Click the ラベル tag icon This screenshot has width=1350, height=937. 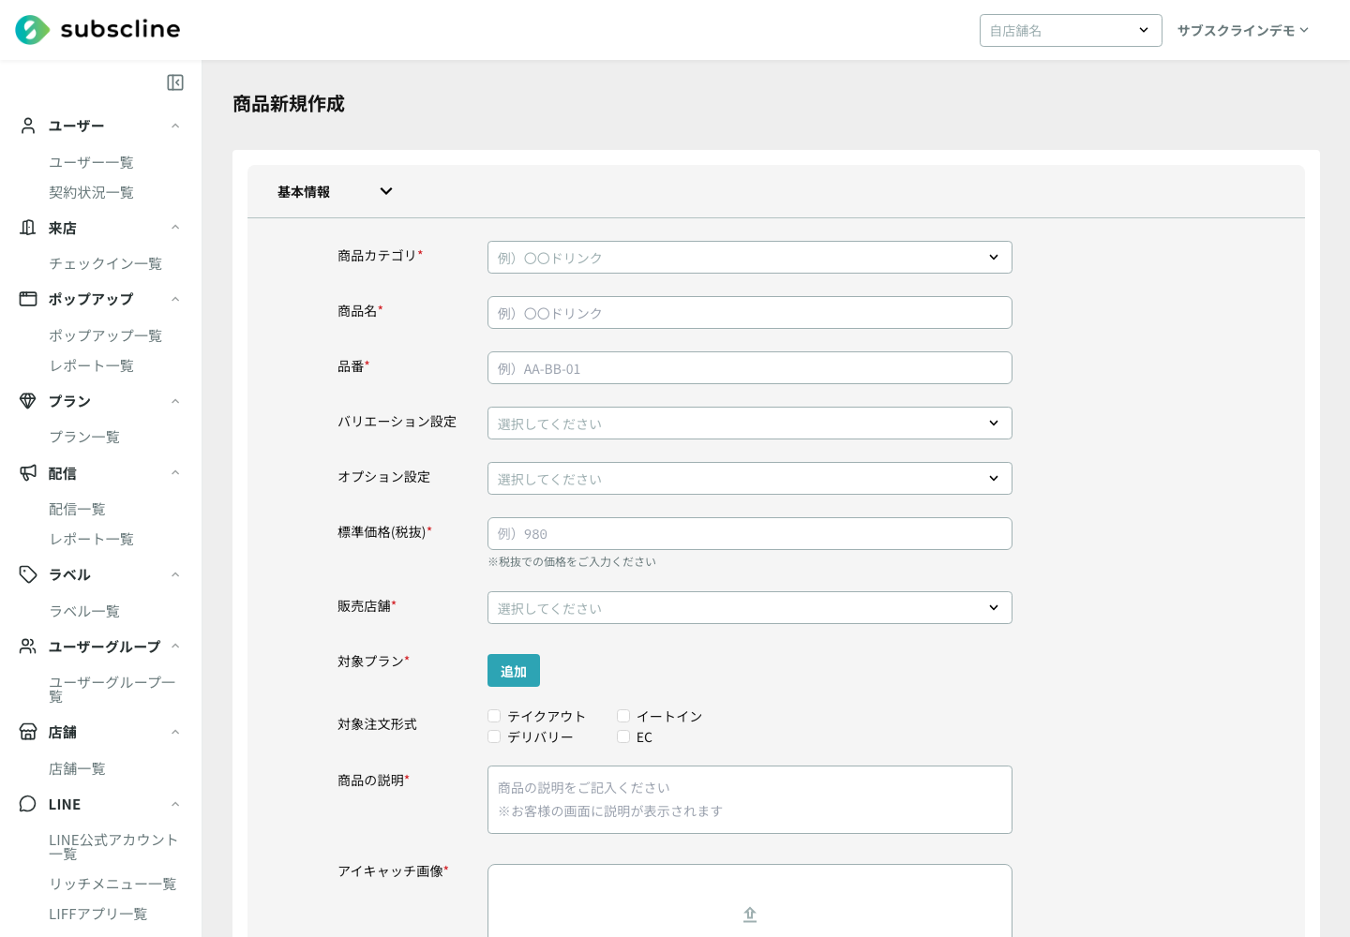click(28, 574)
